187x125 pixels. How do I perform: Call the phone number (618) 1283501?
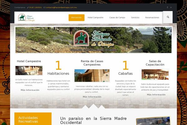coord(36,7)
